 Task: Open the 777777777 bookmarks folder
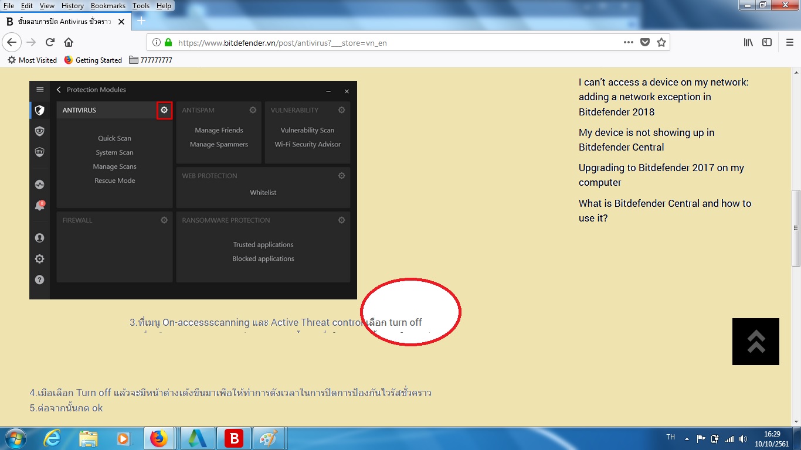[151, 60]
